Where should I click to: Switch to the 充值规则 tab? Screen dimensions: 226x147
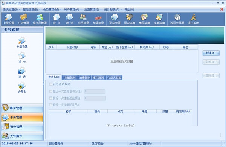pos(70,78)
